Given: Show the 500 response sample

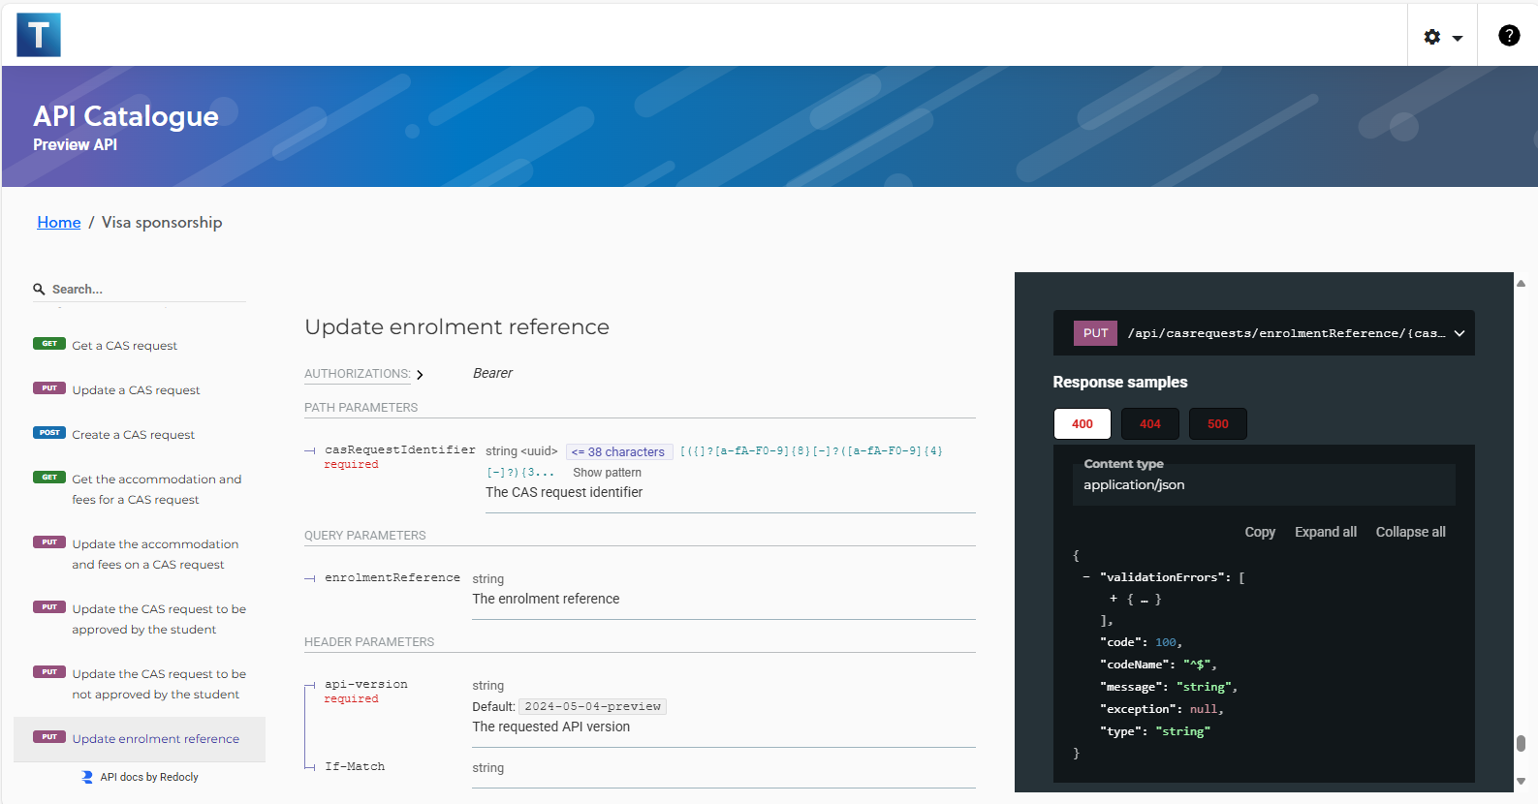Looking at the screenshot, I should [1217, 424].
